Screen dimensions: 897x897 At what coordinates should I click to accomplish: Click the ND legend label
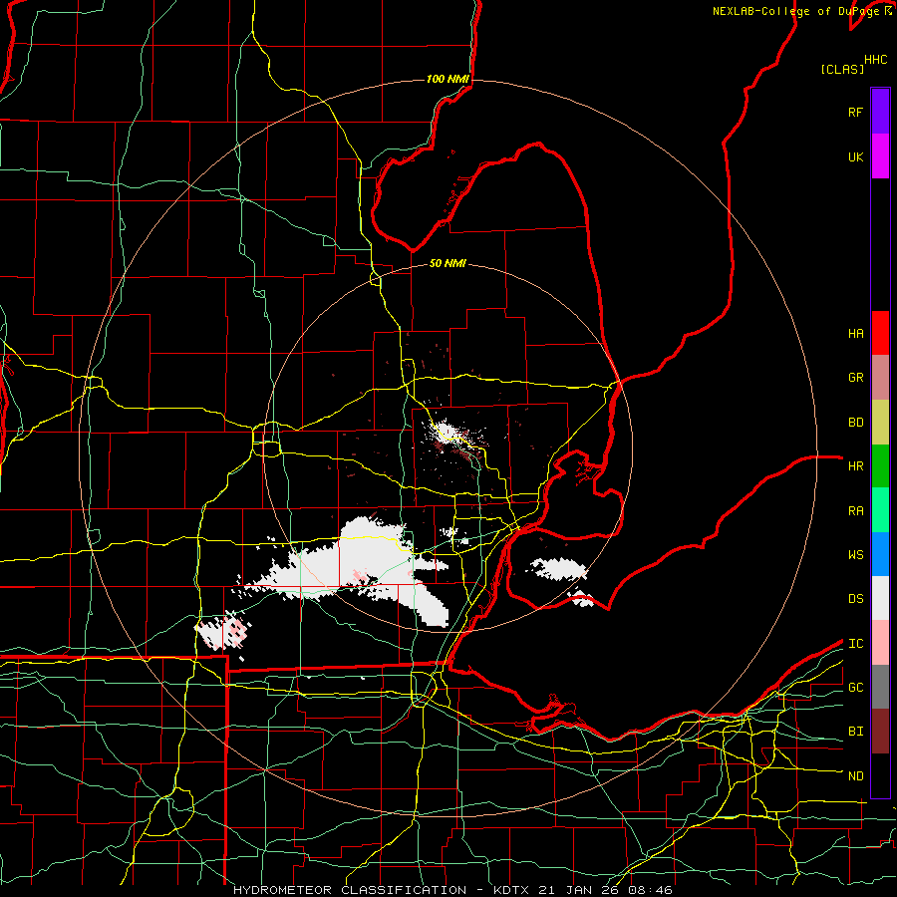[x=855, y=776]
